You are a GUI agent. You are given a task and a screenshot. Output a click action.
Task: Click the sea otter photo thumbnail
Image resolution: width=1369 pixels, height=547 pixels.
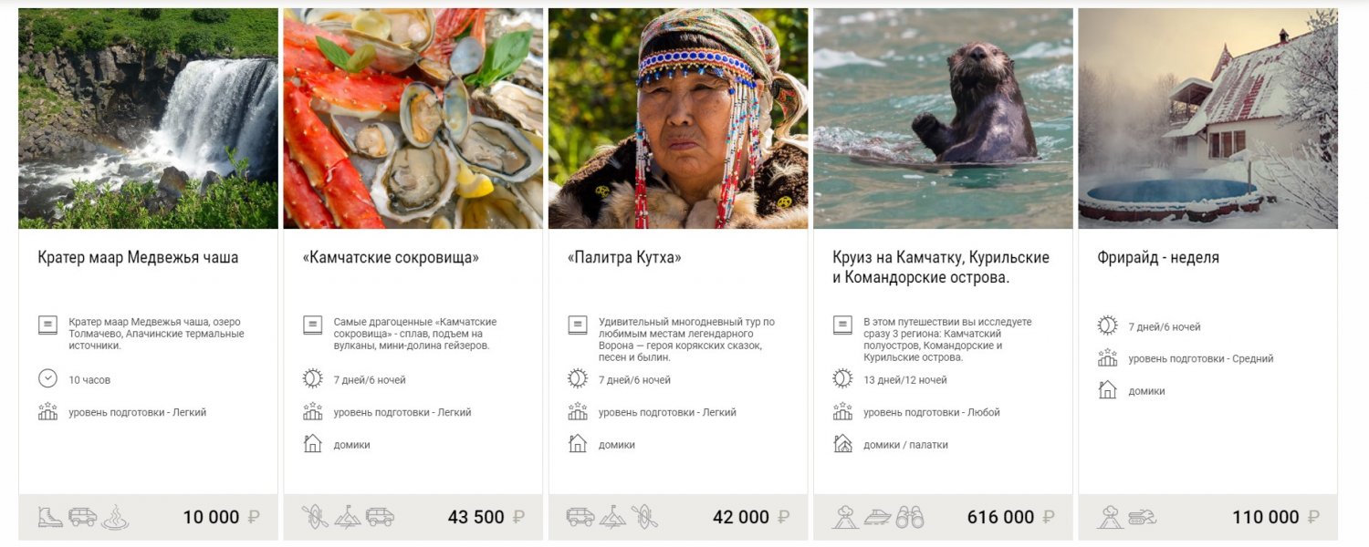[943, 119]
